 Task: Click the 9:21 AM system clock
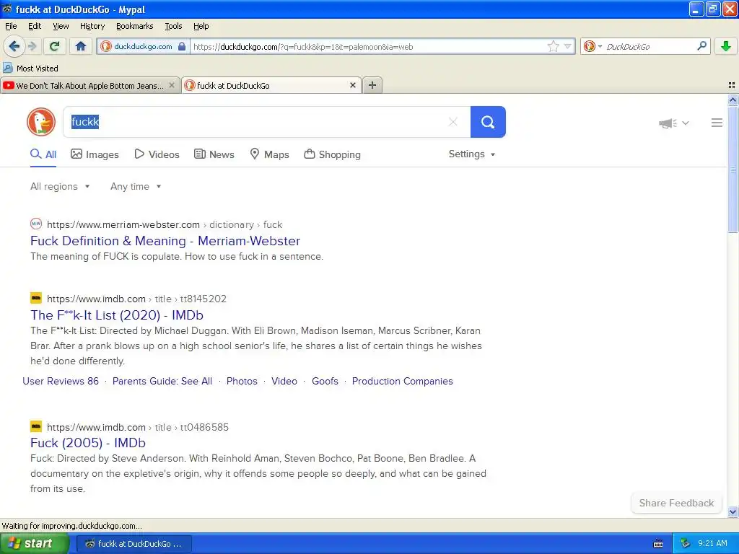pyautogui.click(x=712, y=544)
